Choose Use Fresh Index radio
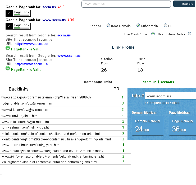196x185 pixels. pos(153,34)
